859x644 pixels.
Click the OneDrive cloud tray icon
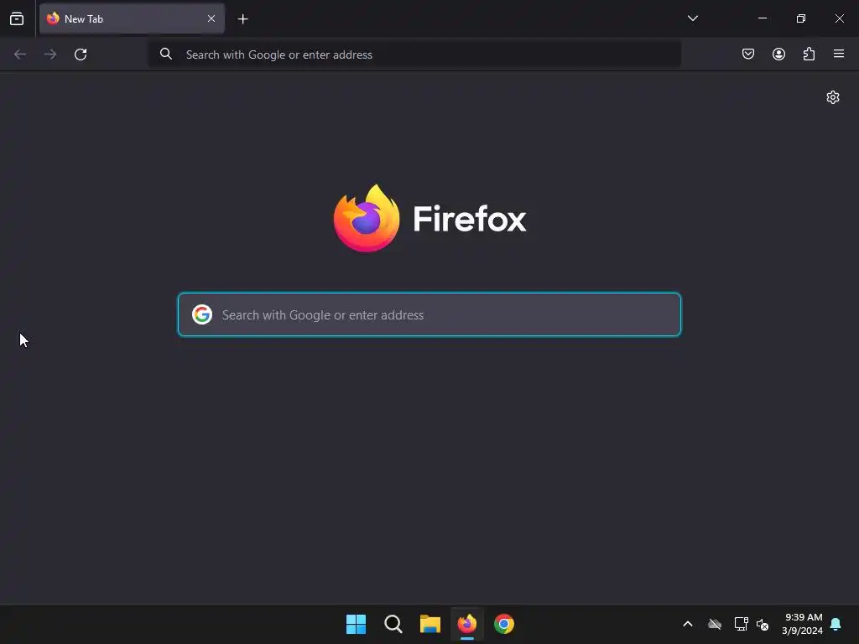tap(715, 624)
